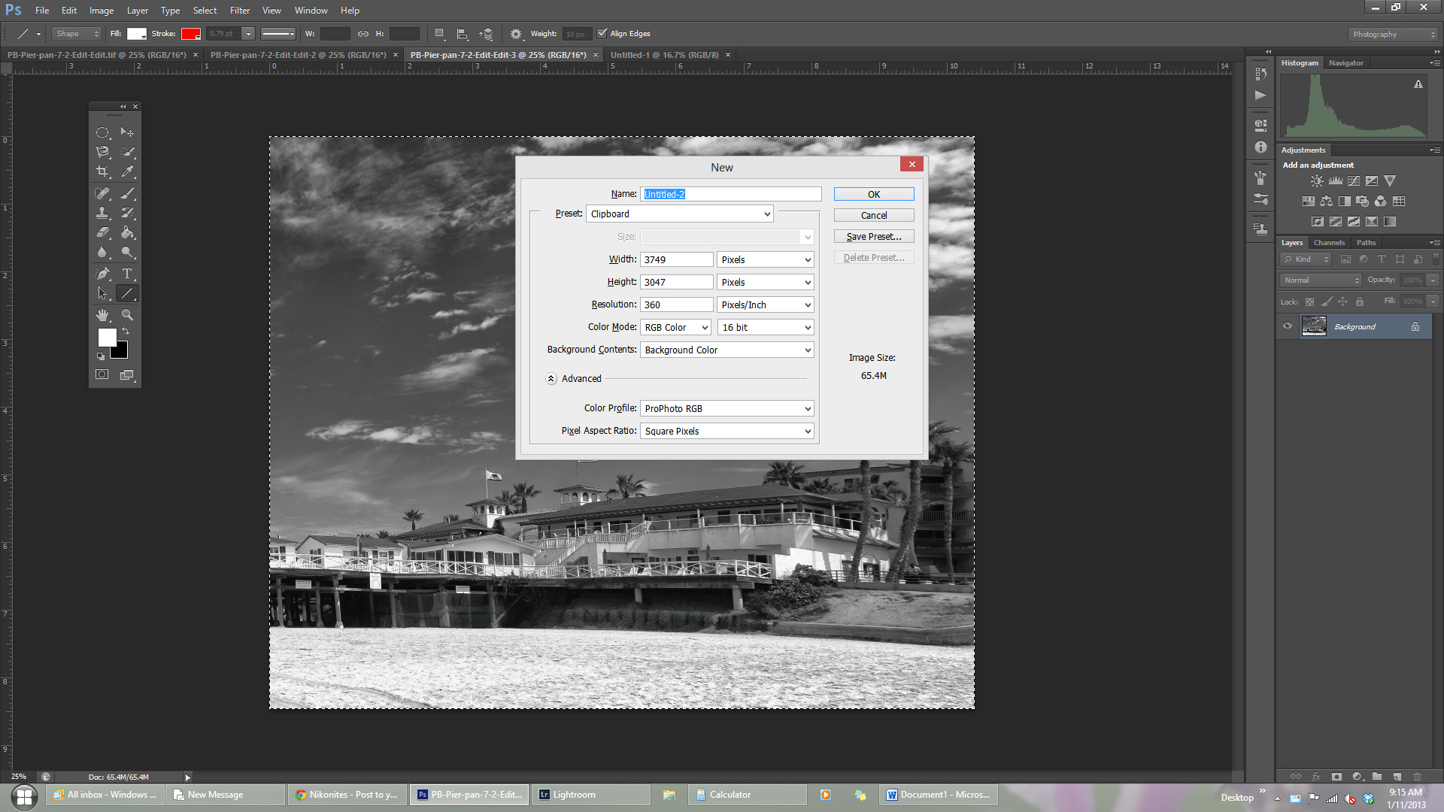
Task: Open the Color Profile dropdown
Action: [x=727, y=409]
